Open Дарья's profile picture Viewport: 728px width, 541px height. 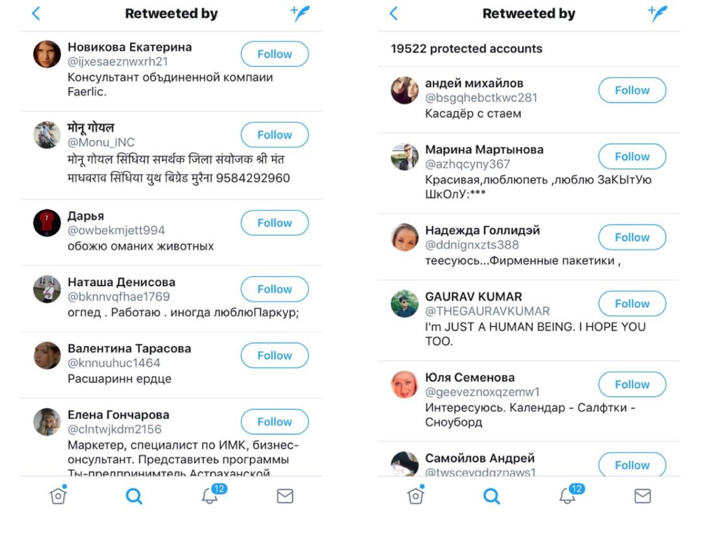point(47,223)
